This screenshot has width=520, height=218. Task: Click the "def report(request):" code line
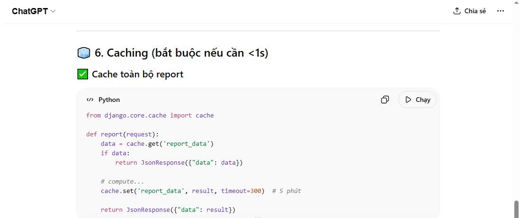coord(122,134)
